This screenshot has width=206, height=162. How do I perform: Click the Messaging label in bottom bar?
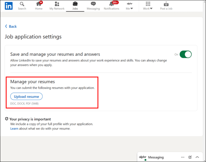point(156,157)
